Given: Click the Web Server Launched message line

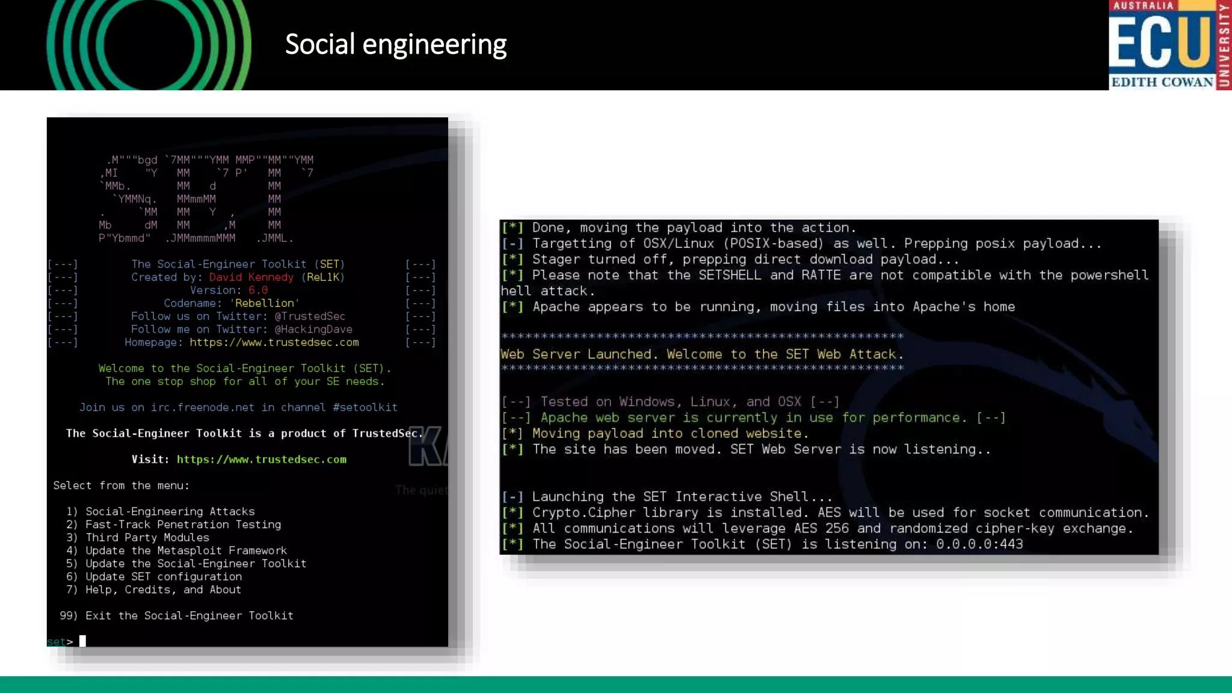Looking at the screenshot, I should click(x=701, y=354).
